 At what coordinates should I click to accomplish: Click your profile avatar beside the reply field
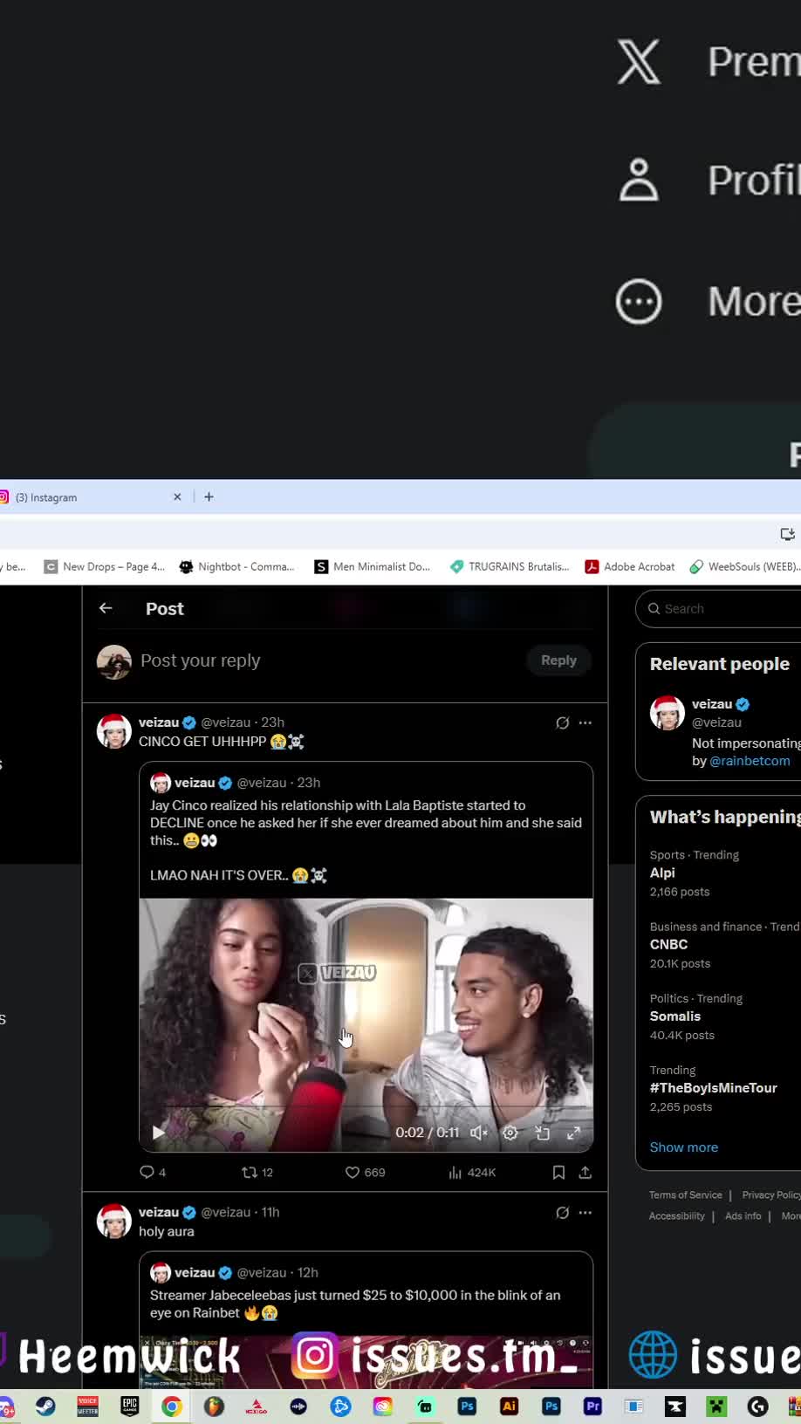pyautogui.click(x=114, y=662)
